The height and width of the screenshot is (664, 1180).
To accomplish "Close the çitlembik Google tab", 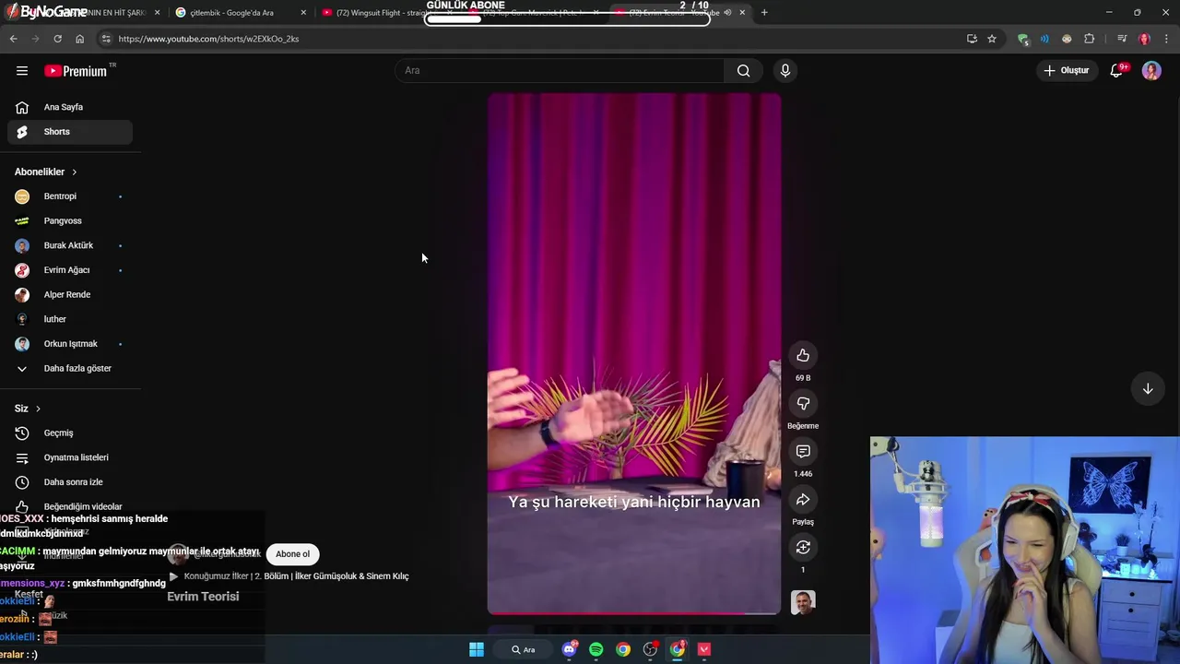I will [304, 13].
